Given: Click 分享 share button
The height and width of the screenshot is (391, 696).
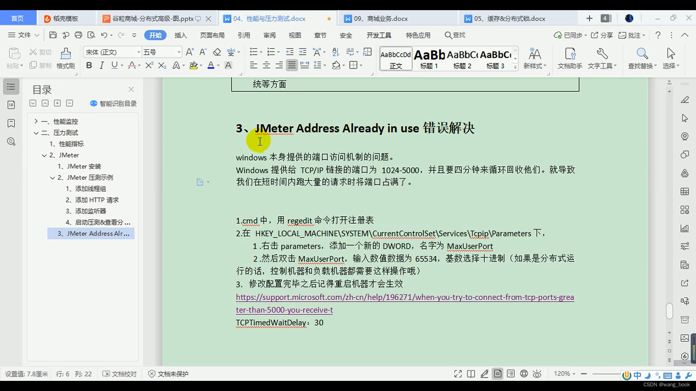Looking at the screenshot, I should coord(602,35).
